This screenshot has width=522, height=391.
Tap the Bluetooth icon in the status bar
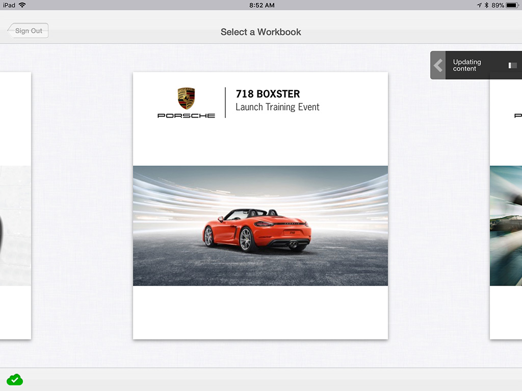(486, 5)
